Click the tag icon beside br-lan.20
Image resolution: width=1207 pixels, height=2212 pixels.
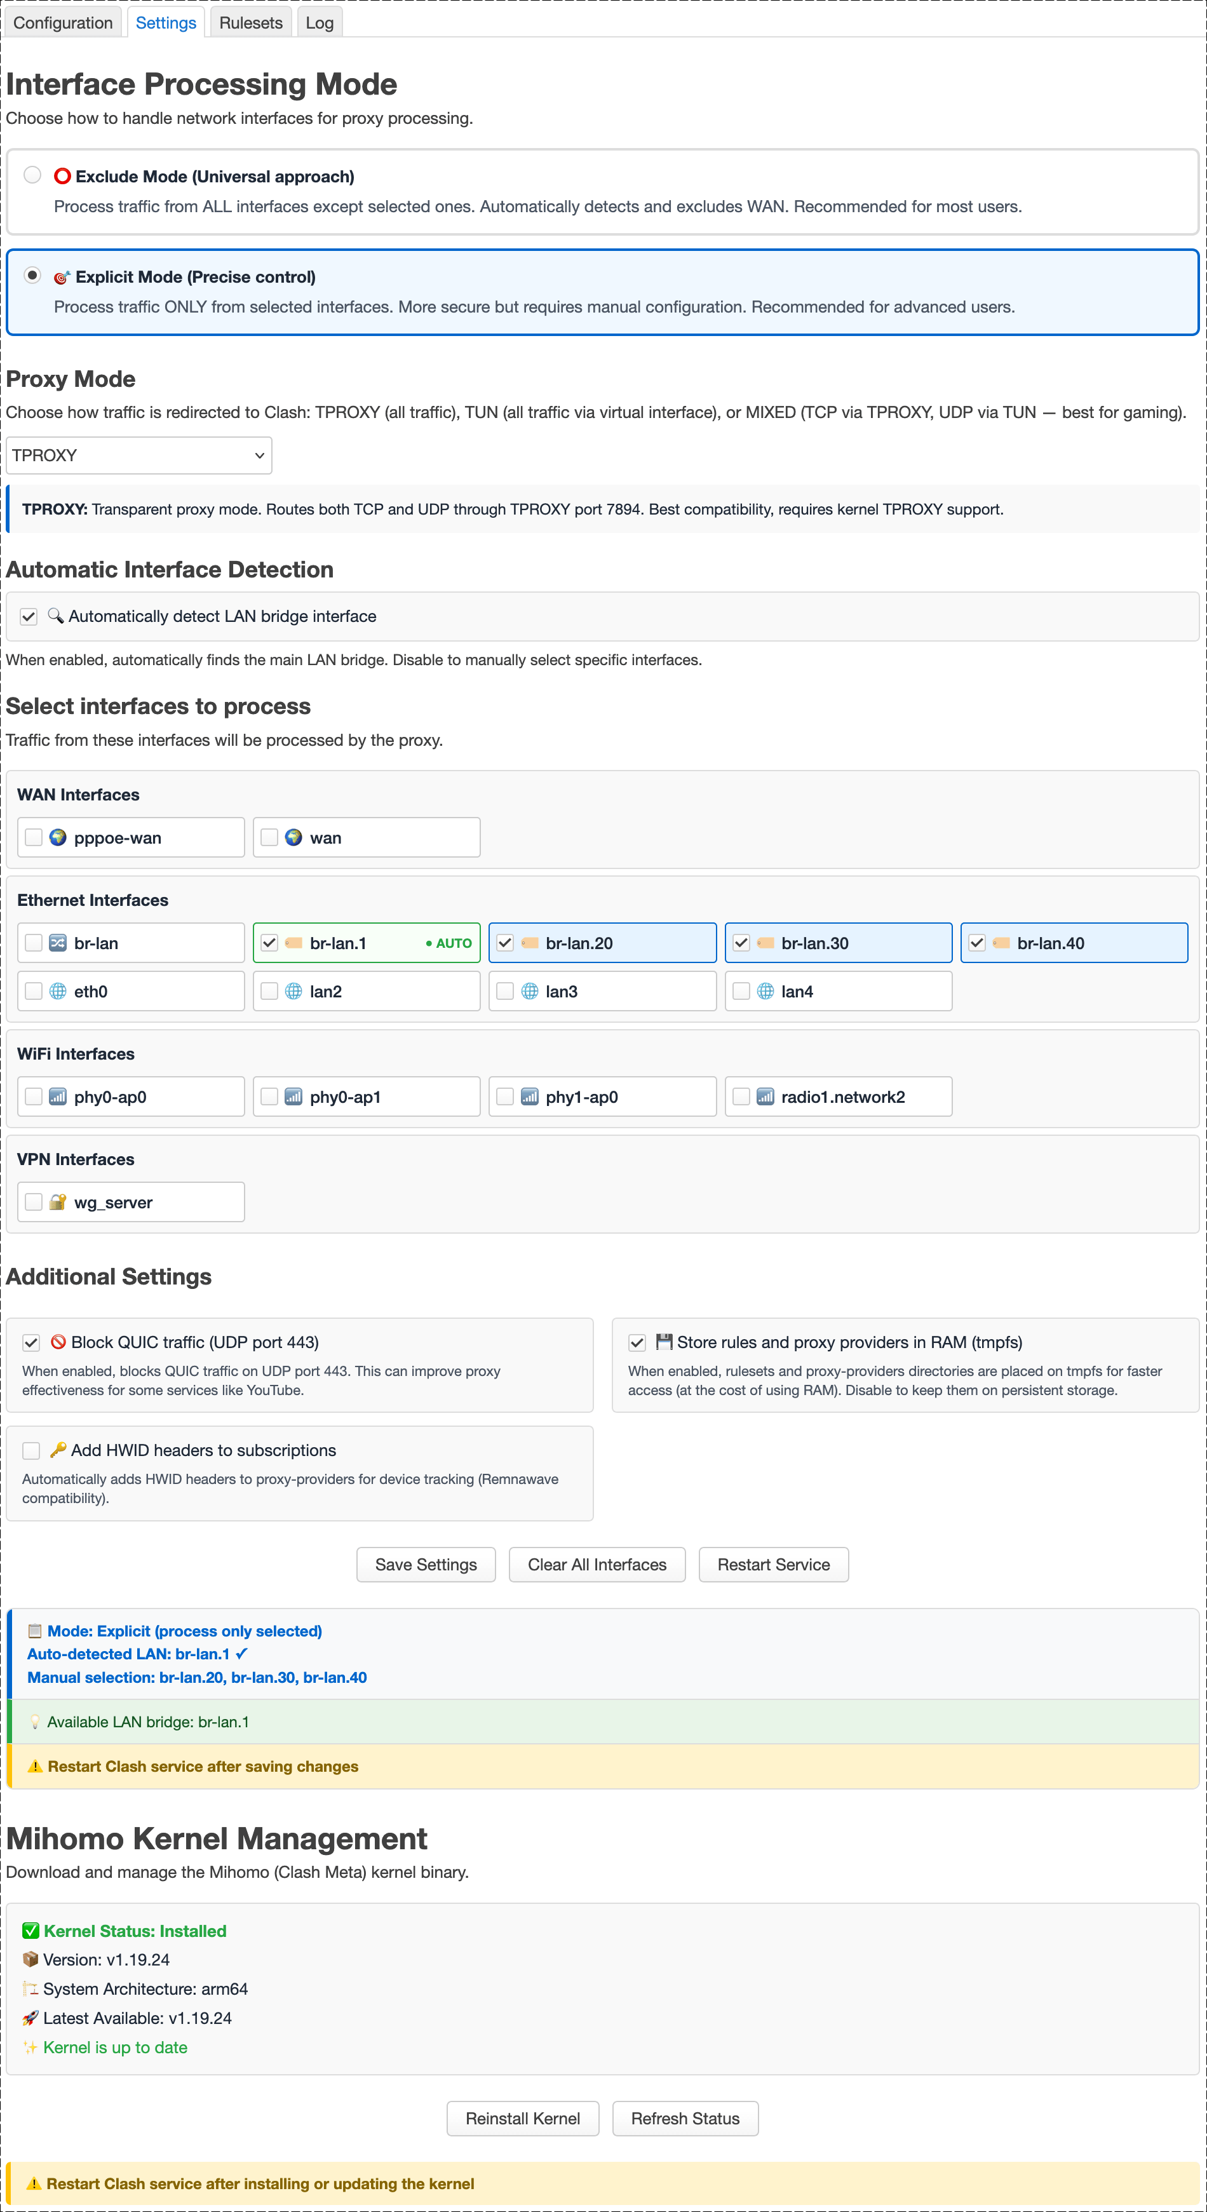pyautogui.click(x=530, y=943)
